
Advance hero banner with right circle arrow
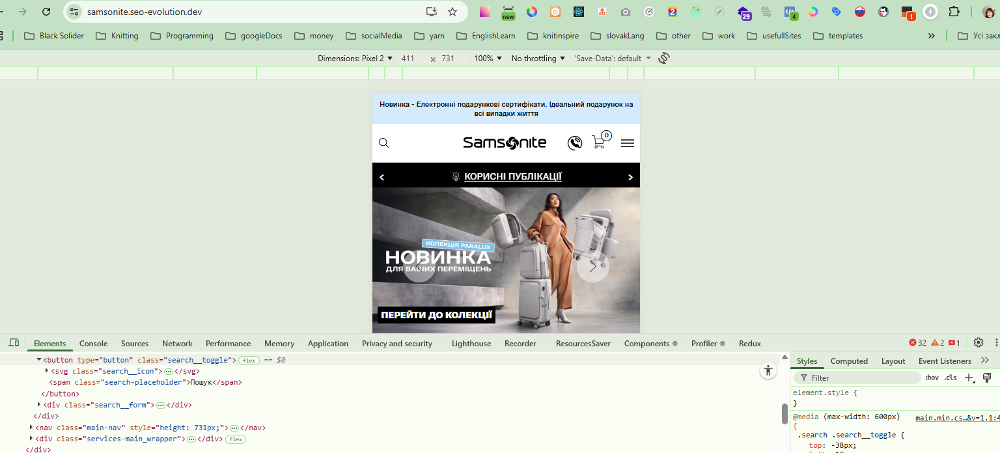[592, 266]
